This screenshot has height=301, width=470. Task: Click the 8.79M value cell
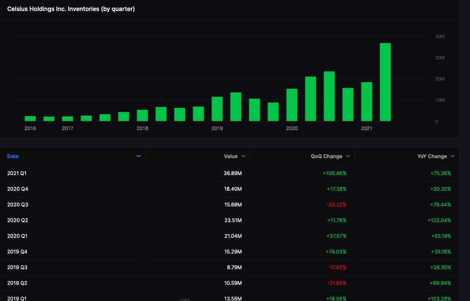point(234,268)
